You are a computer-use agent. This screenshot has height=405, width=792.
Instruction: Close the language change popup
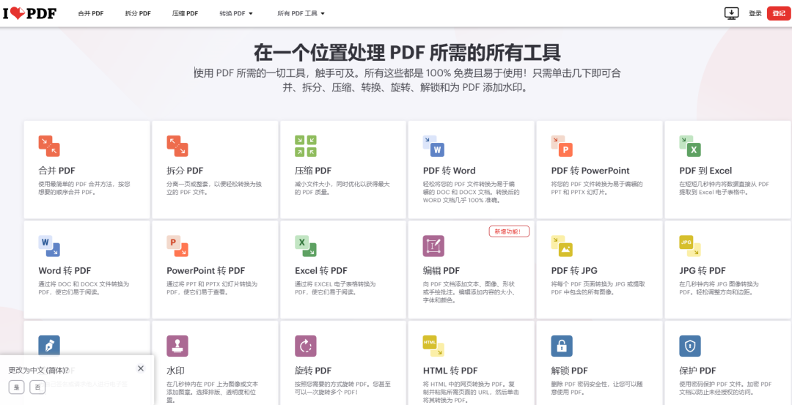point(141,368)
